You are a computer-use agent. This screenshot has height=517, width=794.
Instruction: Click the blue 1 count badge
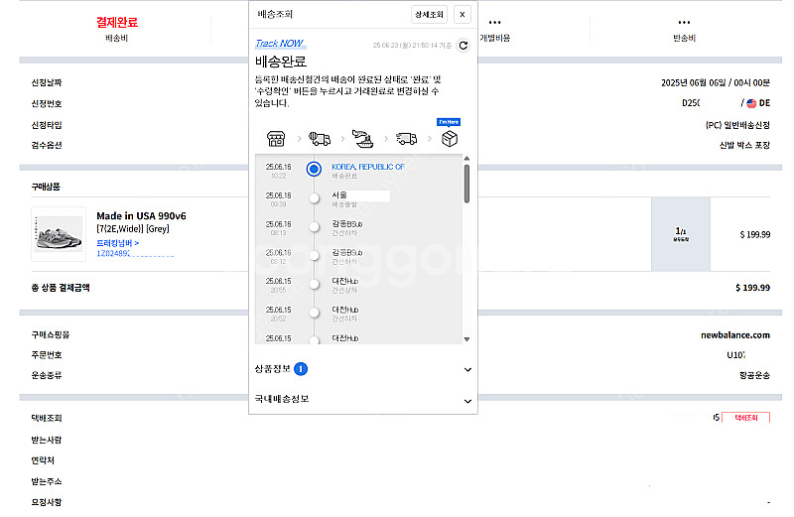(301, 369)
